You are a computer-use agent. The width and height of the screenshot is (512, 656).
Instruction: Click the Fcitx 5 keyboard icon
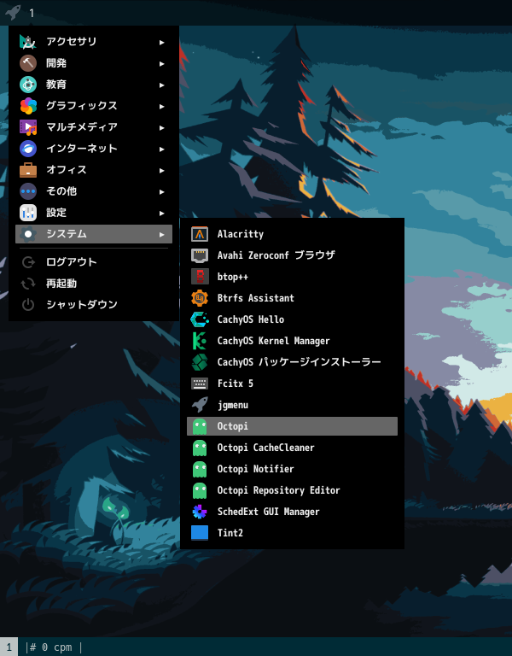[200, 384]
